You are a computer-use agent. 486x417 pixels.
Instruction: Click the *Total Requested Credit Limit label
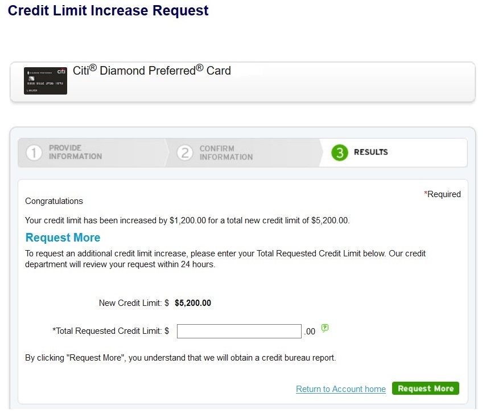click(x=110, y=331)
